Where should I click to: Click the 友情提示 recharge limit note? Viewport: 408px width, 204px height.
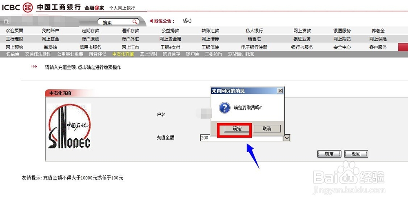[x=72, y=178]
